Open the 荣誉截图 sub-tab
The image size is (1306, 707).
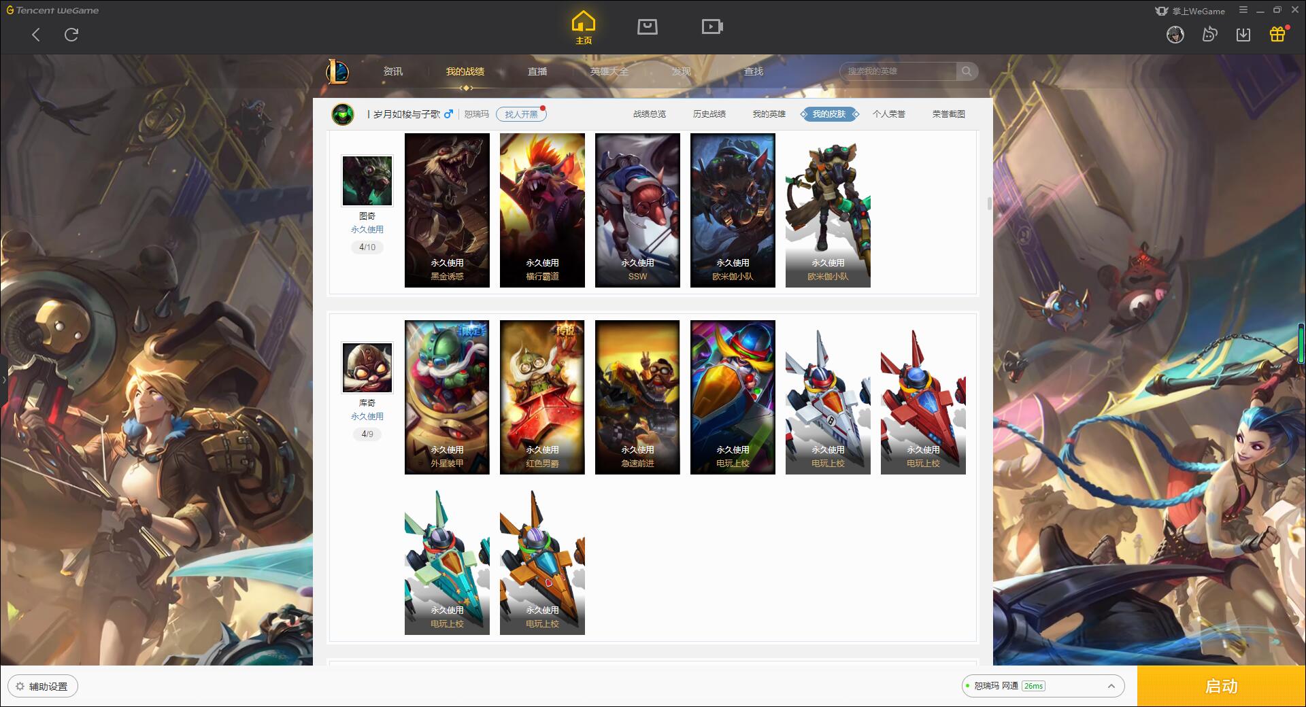click(949, 114)
